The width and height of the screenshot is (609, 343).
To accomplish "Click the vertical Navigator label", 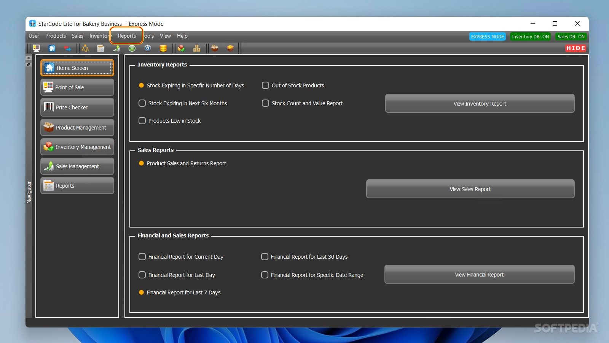I will [x=29, y=192].
